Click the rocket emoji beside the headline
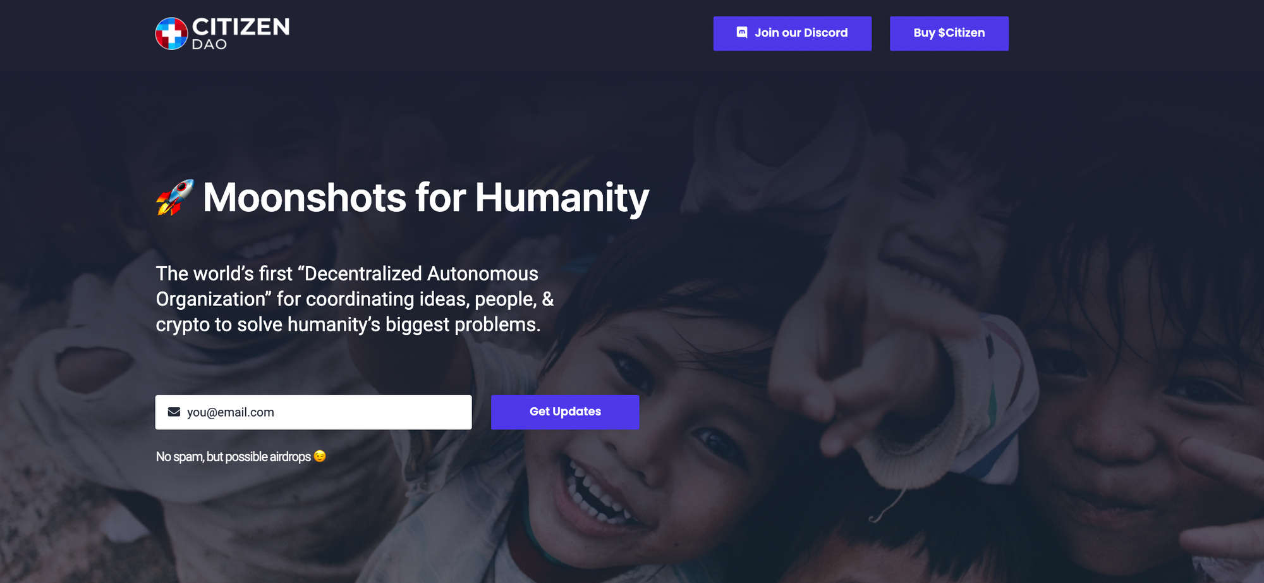The image size is (1264, 583). 174,197
